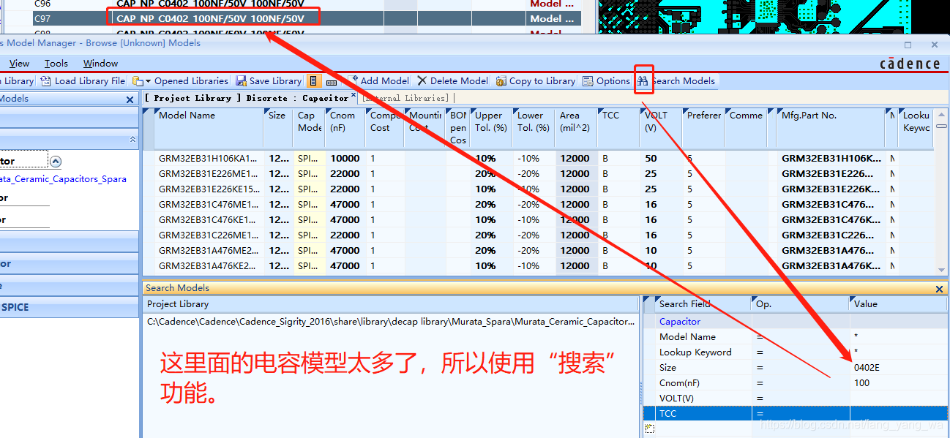Screen dimensions: 950x438
Task: Open the Tools menu
Action: point(56,64)
